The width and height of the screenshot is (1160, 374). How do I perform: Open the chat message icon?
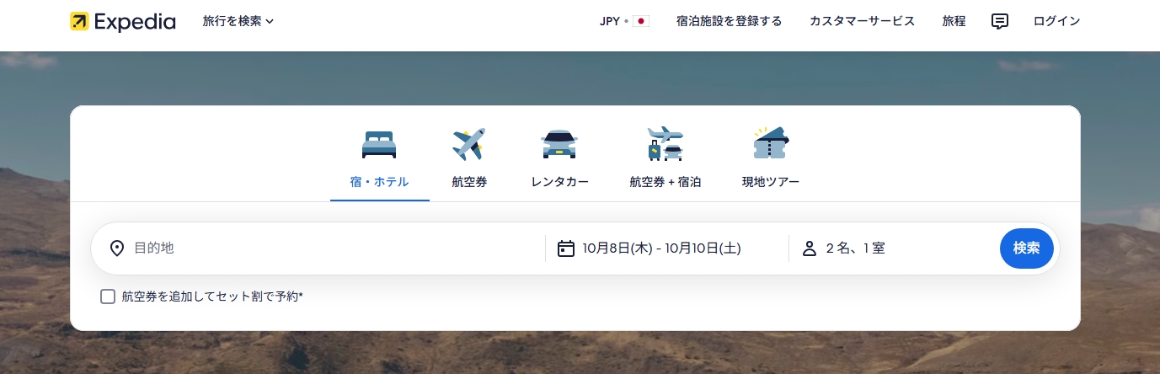click(1000, 21)
